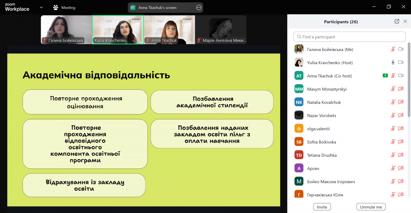Select Sofiia Boikivska in participants list
Viewport: 411px width, 213px height.
[321, 142]
